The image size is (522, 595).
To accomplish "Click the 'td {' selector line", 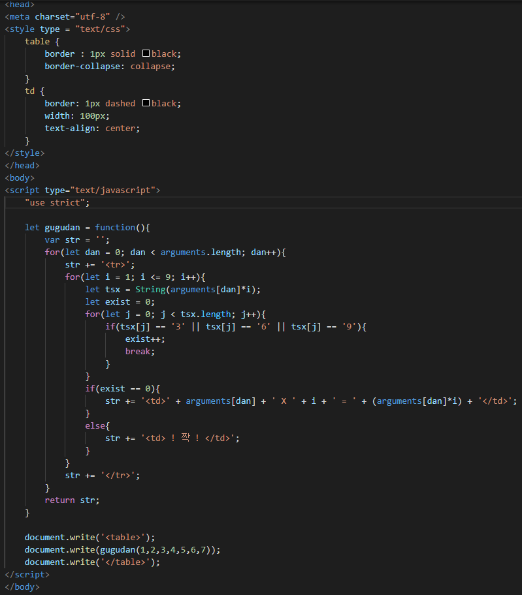I will 35,91.
